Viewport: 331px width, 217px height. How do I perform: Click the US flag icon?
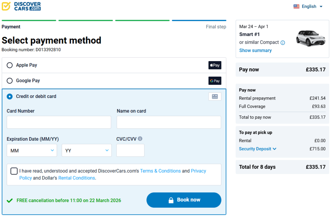[x=296, y=6]
